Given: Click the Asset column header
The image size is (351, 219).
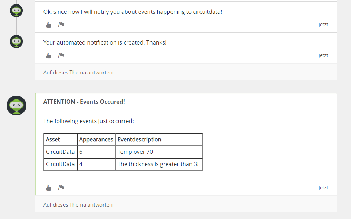Looking at the screenshot, I should pos(53,140).
